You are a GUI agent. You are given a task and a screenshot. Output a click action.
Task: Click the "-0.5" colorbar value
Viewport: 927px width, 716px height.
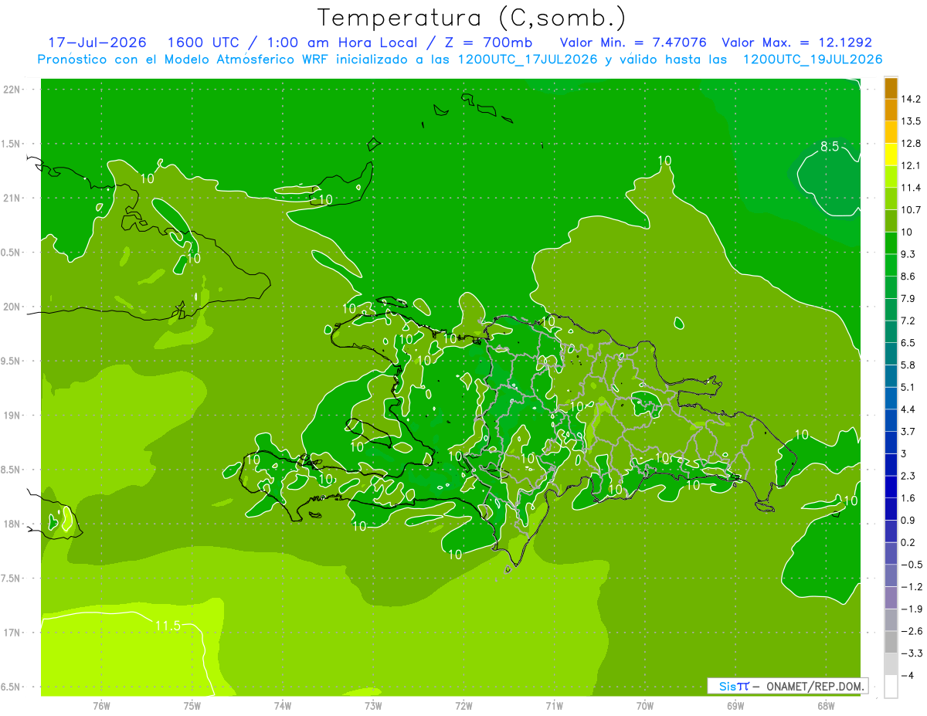912,565
